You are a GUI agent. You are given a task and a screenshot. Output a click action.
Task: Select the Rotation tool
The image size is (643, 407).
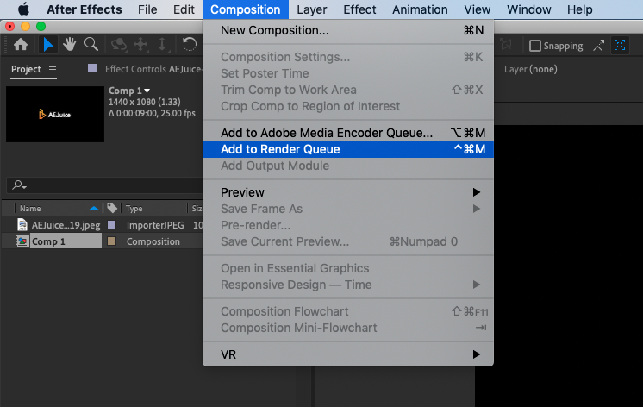pos(190,44)
